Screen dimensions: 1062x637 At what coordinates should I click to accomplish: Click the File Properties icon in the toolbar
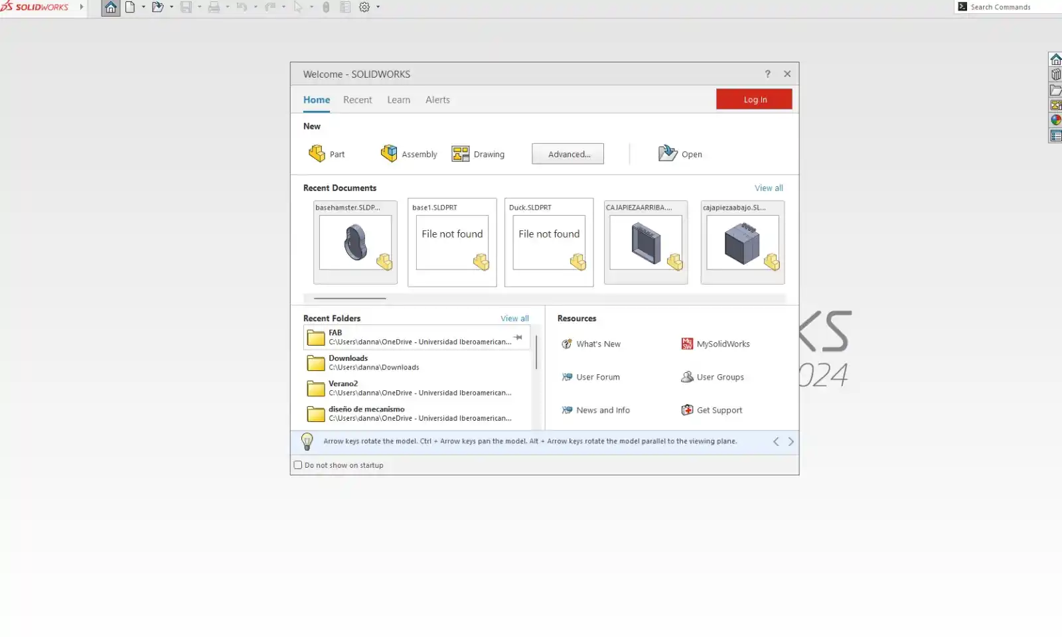[x=345, y=7]
